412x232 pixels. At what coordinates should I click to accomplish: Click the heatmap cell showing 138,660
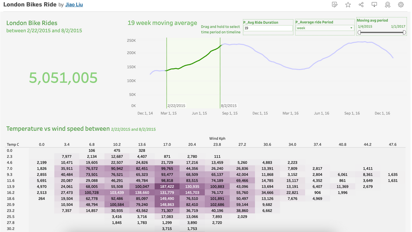coord(142,193)
